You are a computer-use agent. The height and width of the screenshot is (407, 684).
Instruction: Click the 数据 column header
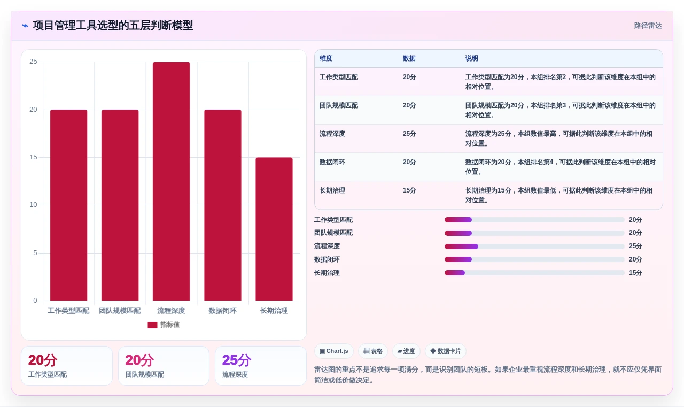[409, 59]
